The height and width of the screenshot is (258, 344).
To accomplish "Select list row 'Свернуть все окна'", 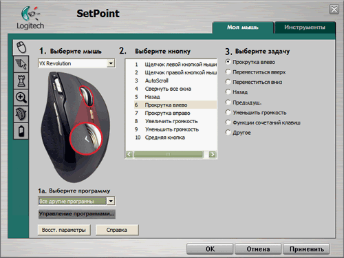I will [175, 89].
